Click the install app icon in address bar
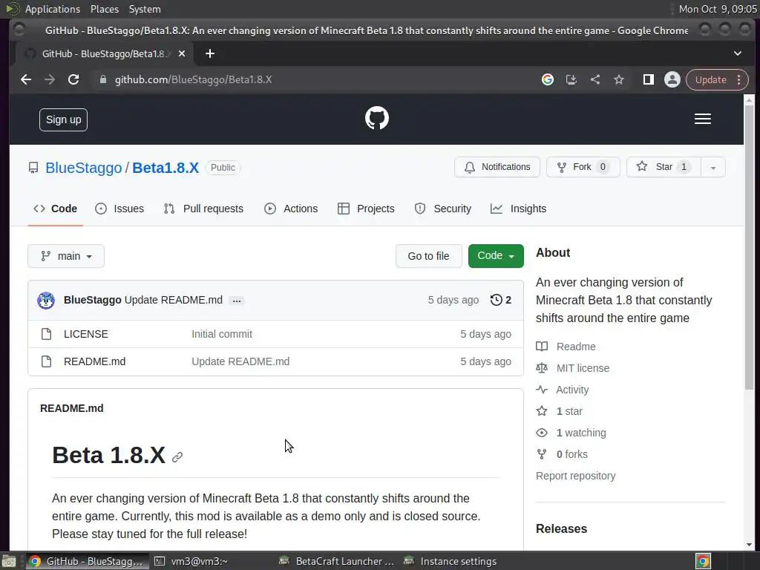Screen dimensions: 760x570 (x=571, y=79)
